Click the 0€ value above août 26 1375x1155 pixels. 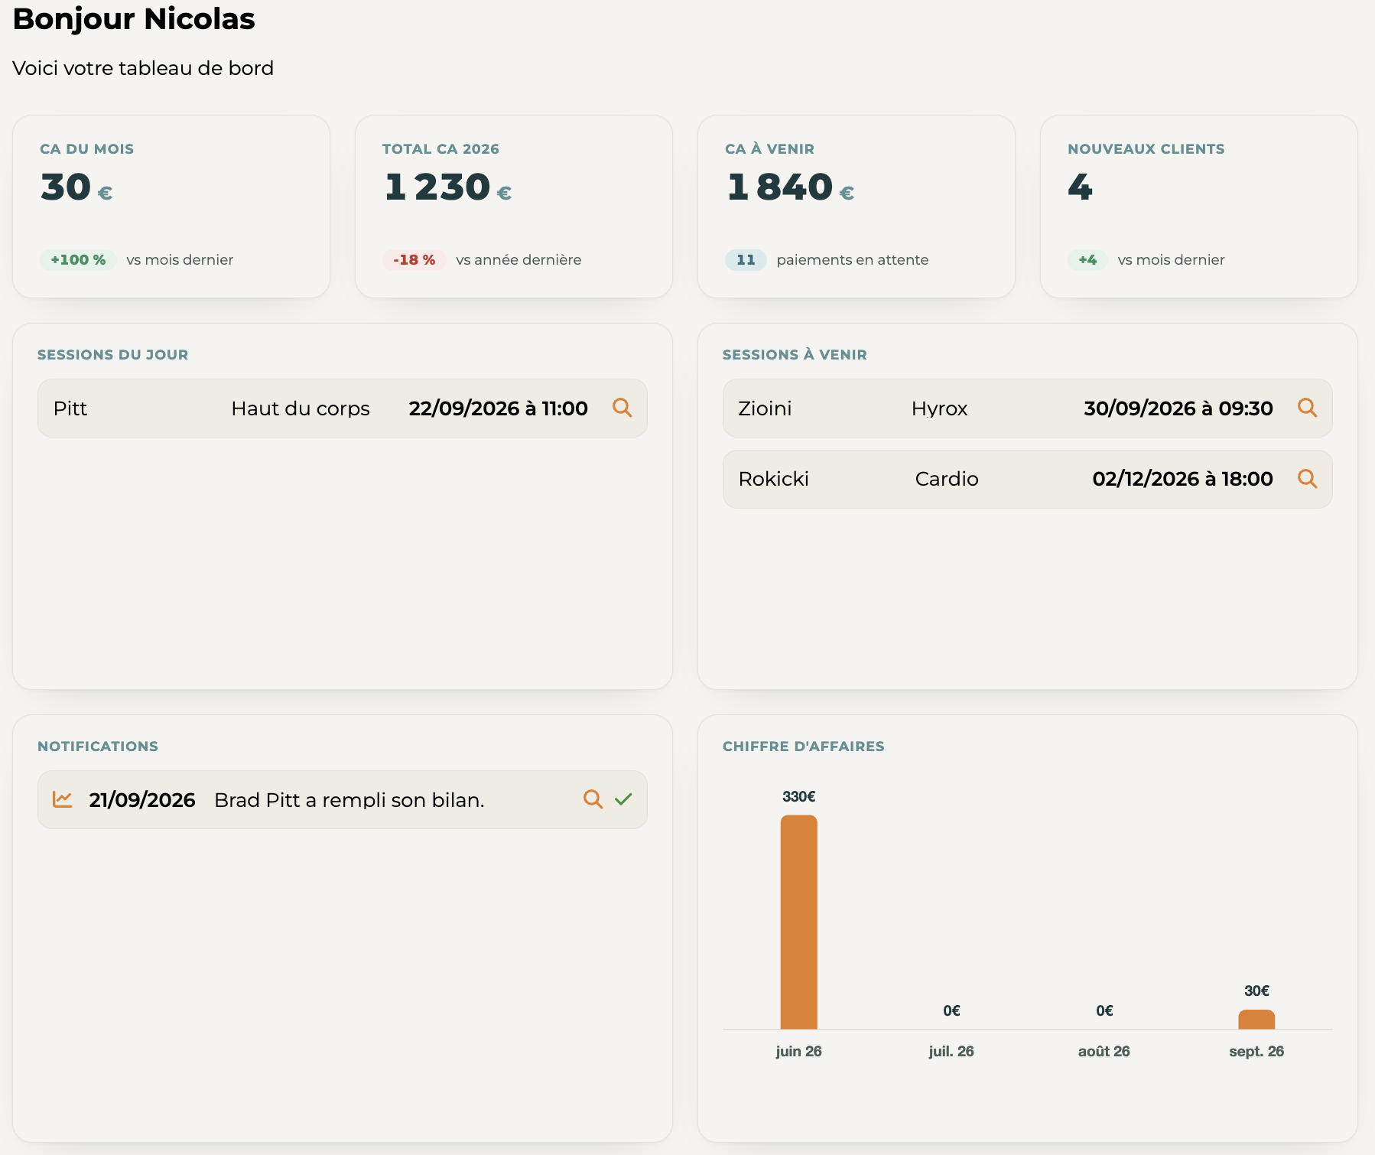pos(1104,1010)
